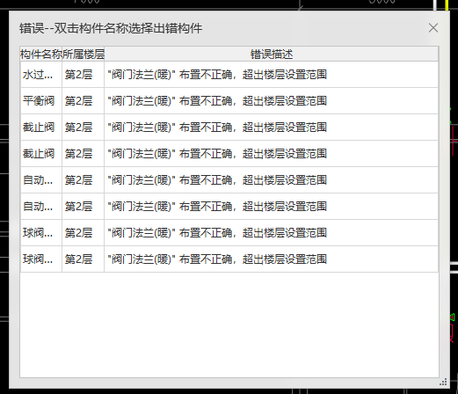Click the 构件名称 column header
This screenshot has height=394, width=458.
coord(41,55)
